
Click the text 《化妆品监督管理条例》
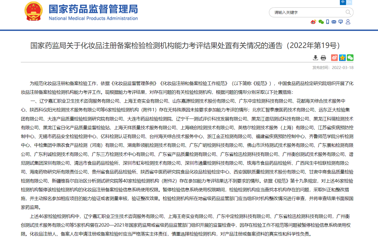click(x=134, y=83)
